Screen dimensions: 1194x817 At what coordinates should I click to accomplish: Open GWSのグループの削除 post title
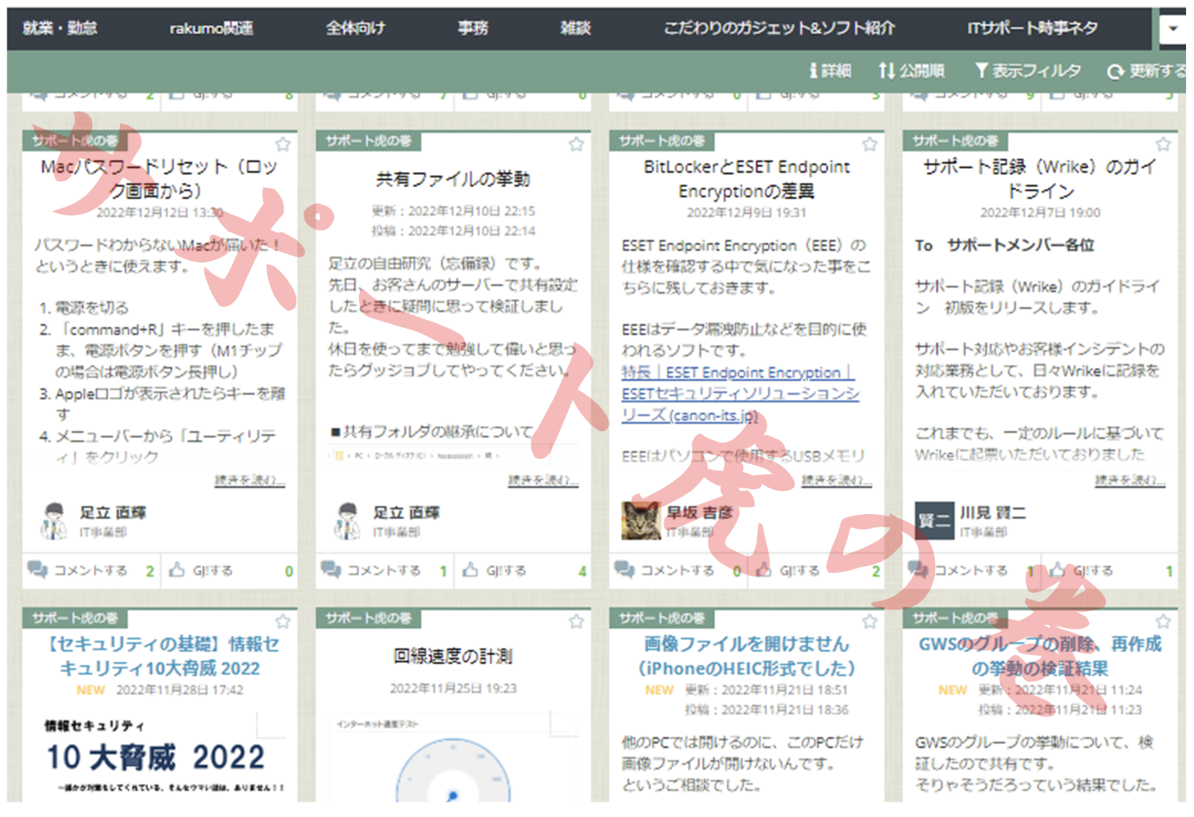[1039, 656]
